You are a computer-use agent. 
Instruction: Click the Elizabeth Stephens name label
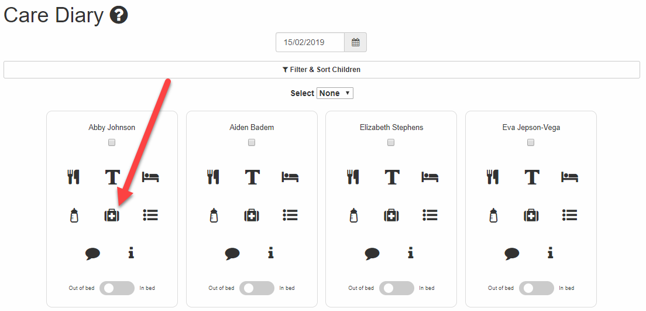pyautogui.click(x=391, y=127)
